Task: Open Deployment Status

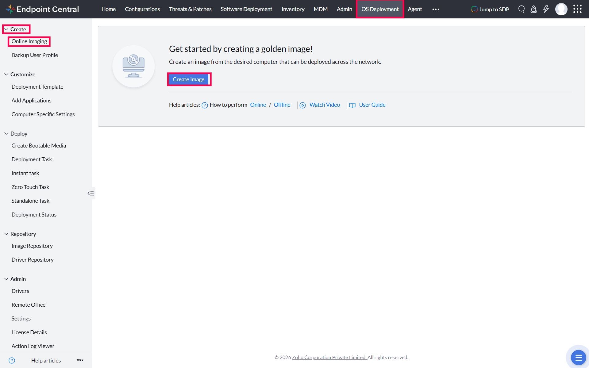Action: pyautogui.click(x=34, y=215)
